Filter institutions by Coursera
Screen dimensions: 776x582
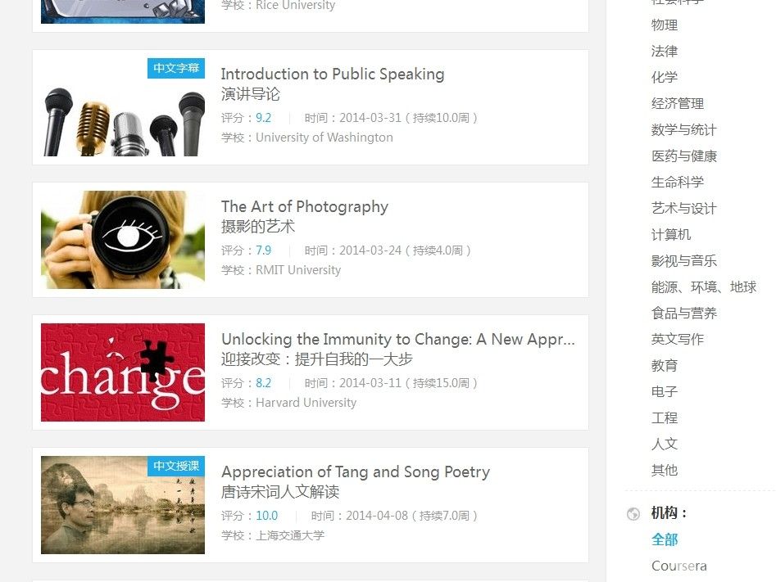coord(679,566)
